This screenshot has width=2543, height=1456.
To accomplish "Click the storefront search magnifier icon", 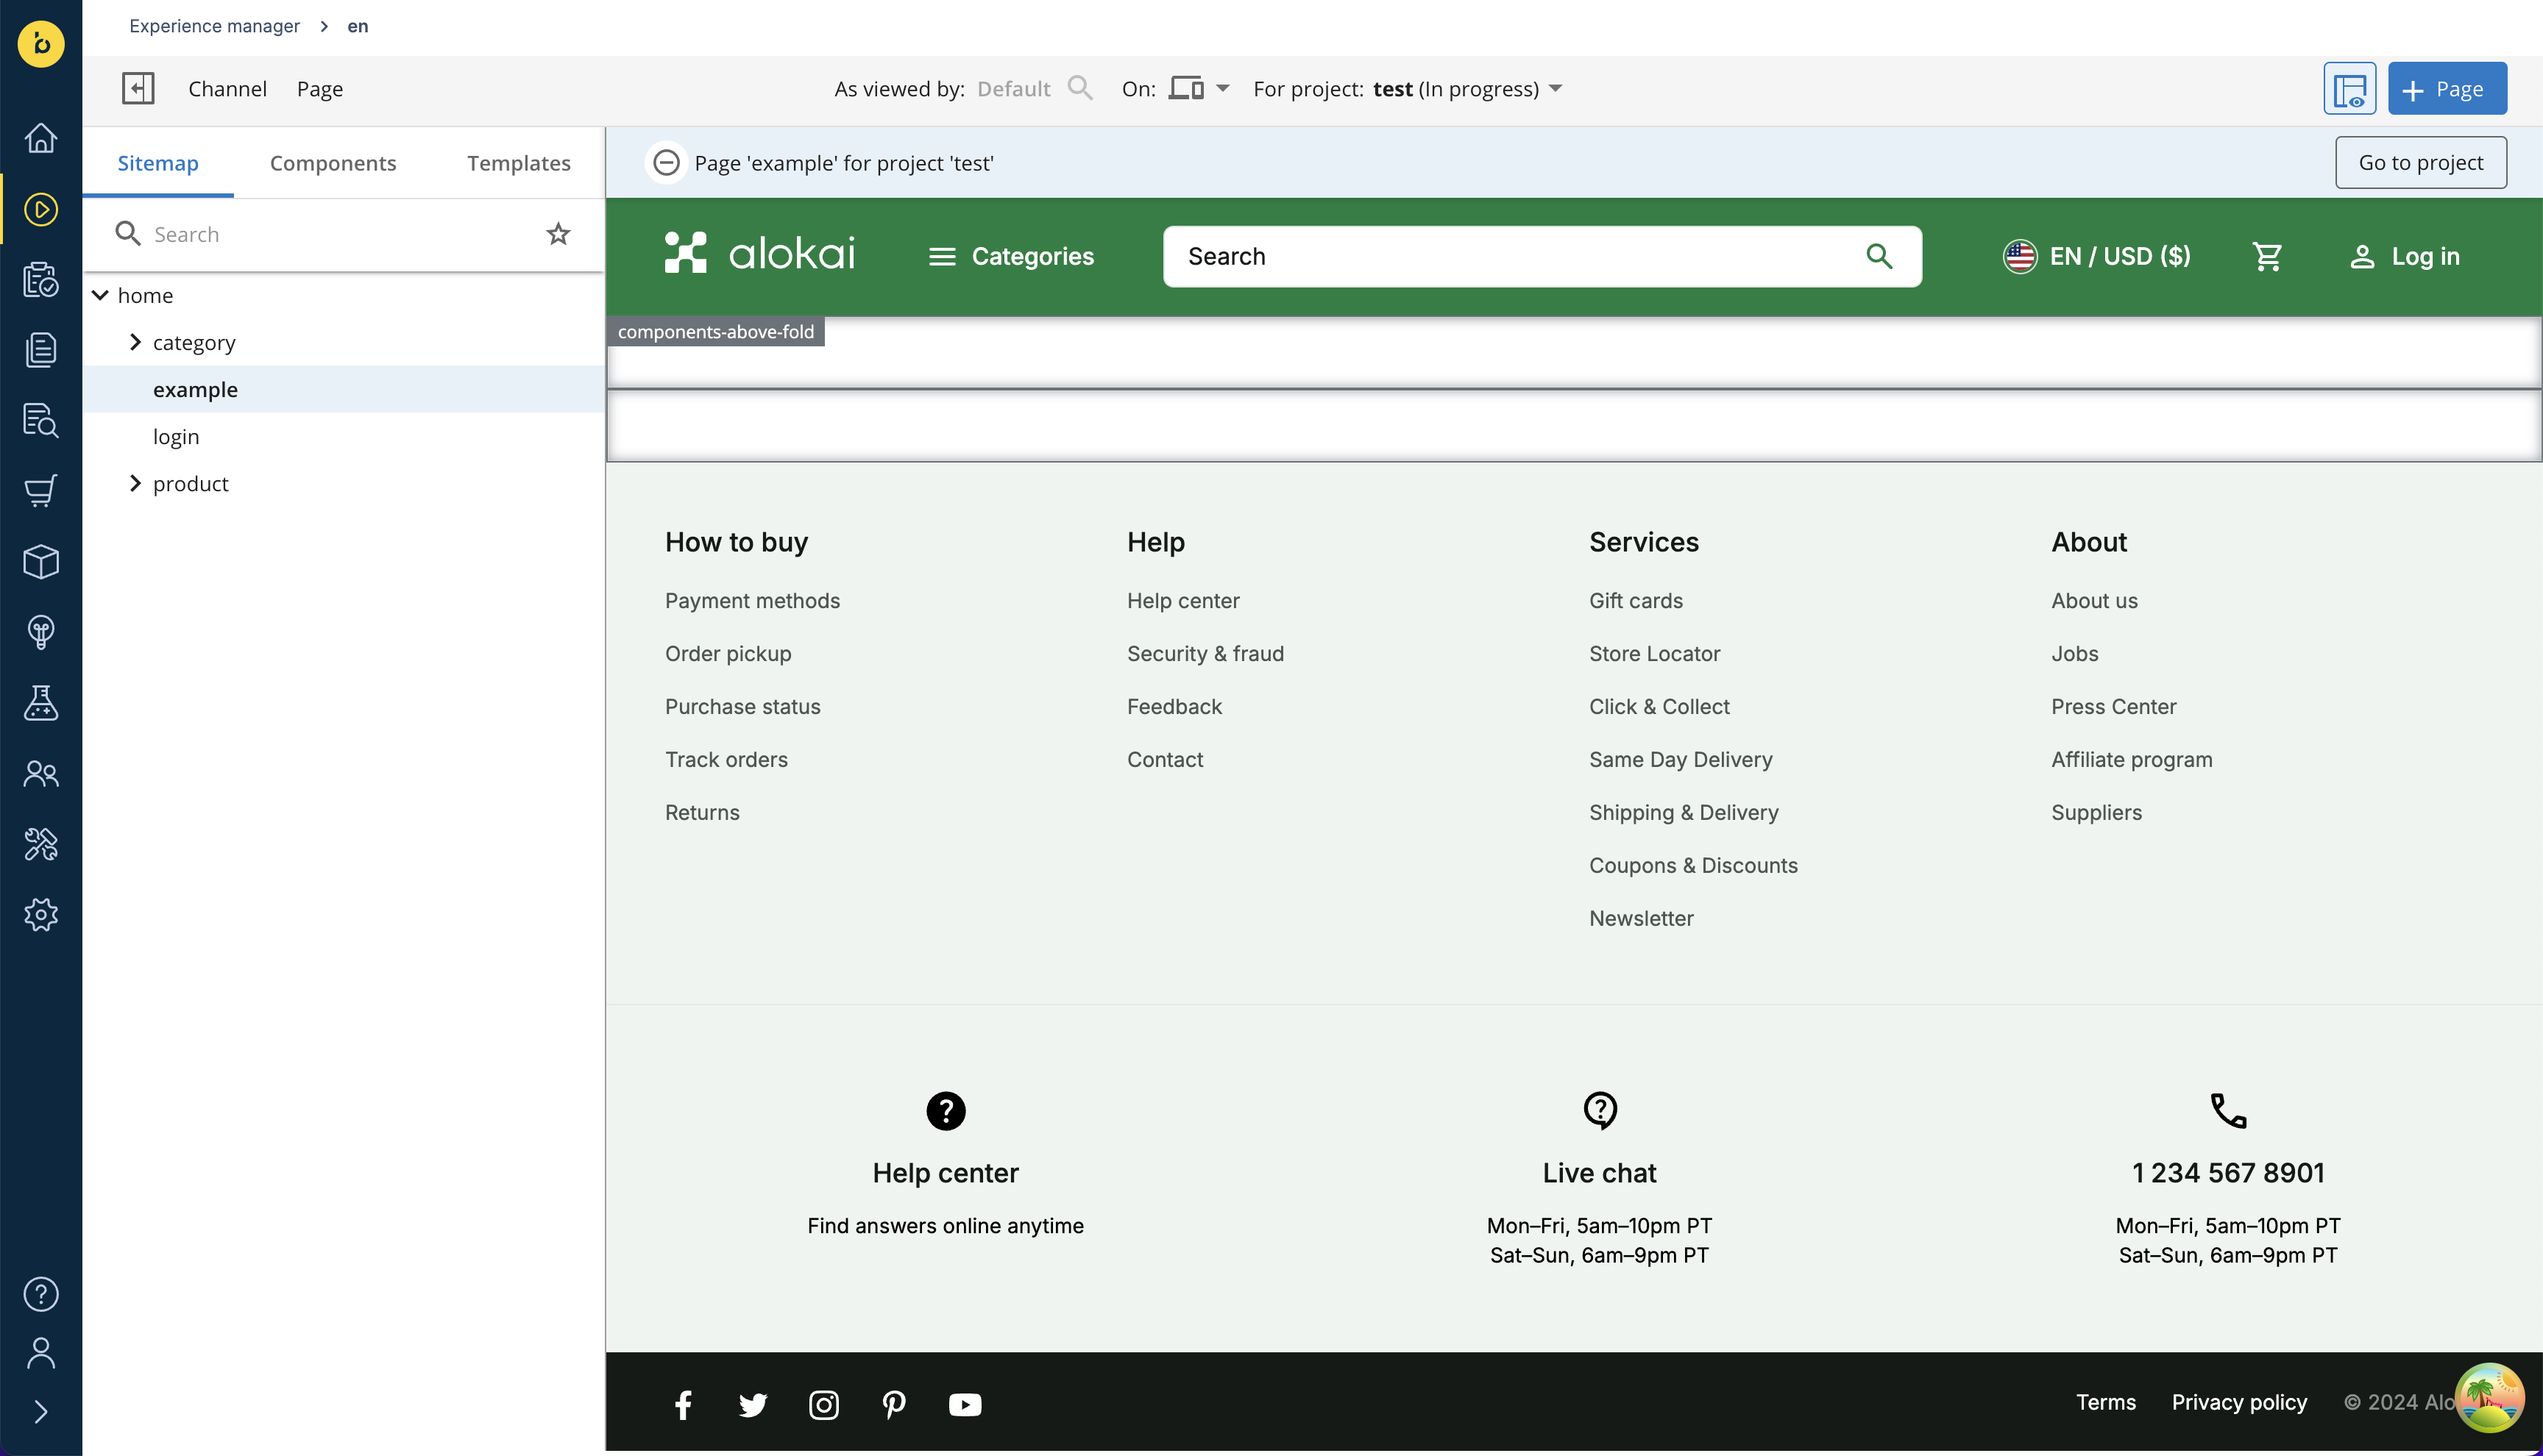I will [1880, 256].
